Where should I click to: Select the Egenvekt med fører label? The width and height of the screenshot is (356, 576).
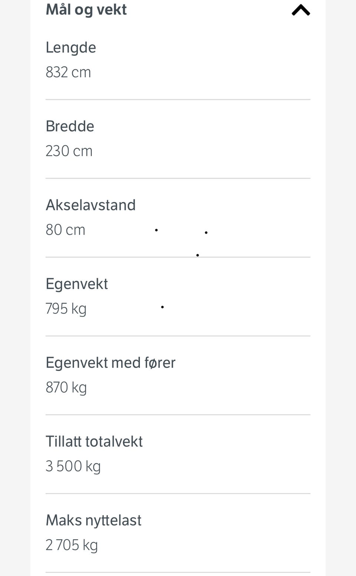pos(111,363)
